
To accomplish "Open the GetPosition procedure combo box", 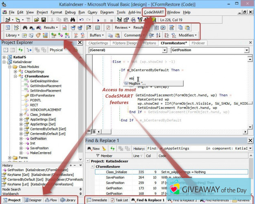I will pyautogui.click(x=209, y=50).
